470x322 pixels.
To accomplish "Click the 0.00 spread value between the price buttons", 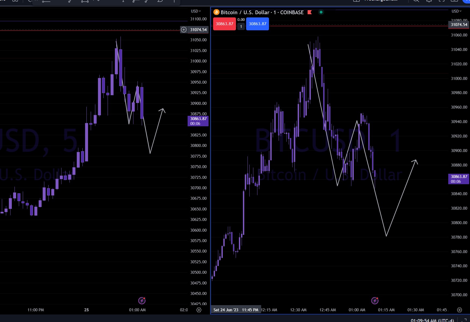I will [x=241, y=20].
